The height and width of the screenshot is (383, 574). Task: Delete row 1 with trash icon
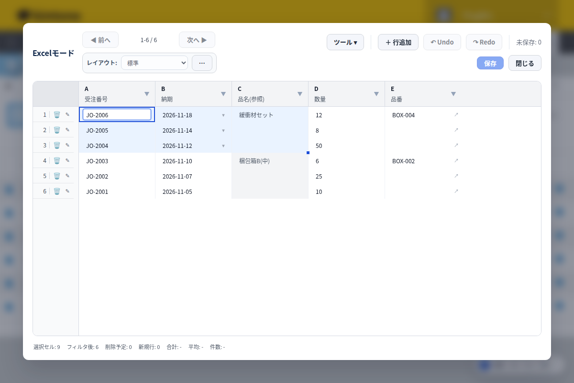pos(57,115)
